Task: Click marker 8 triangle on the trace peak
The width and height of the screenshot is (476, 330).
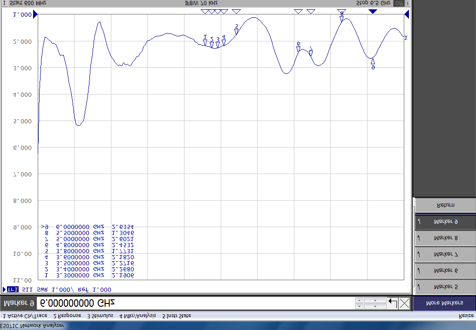Action: click(342, 19)
